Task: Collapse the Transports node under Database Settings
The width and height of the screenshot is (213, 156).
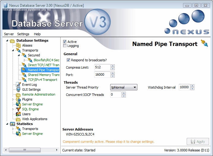Action: click(13, 50)
